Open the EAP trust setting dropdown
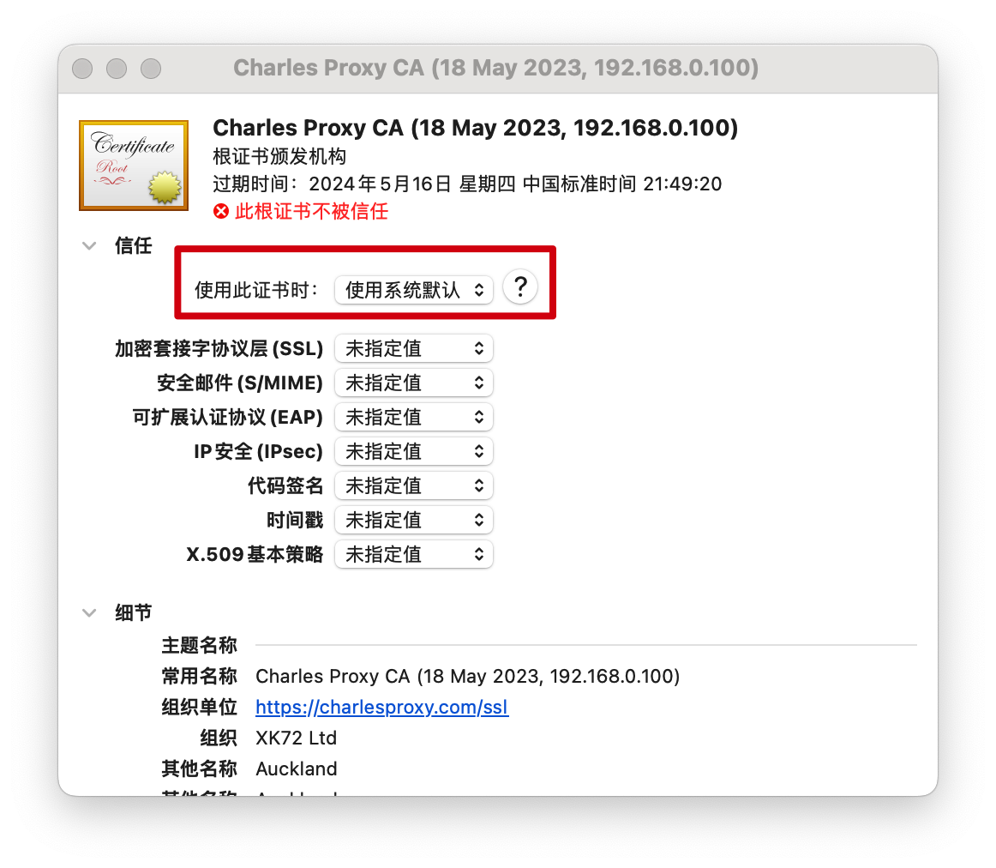The height and width of the screenshot is (868, 996). (413, 417)
